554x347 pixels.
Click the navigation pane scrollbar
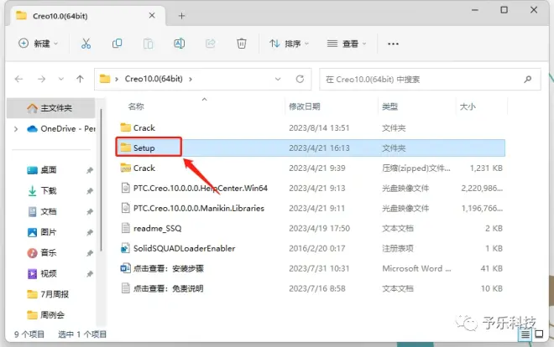coord(101,180)
